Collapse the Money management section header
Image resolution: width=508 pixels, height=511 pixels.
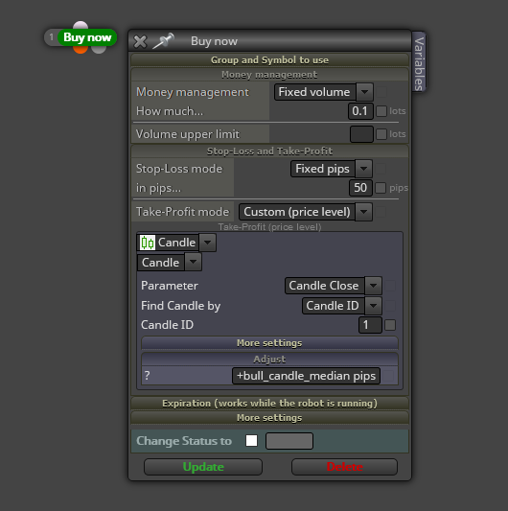[269, 75]
